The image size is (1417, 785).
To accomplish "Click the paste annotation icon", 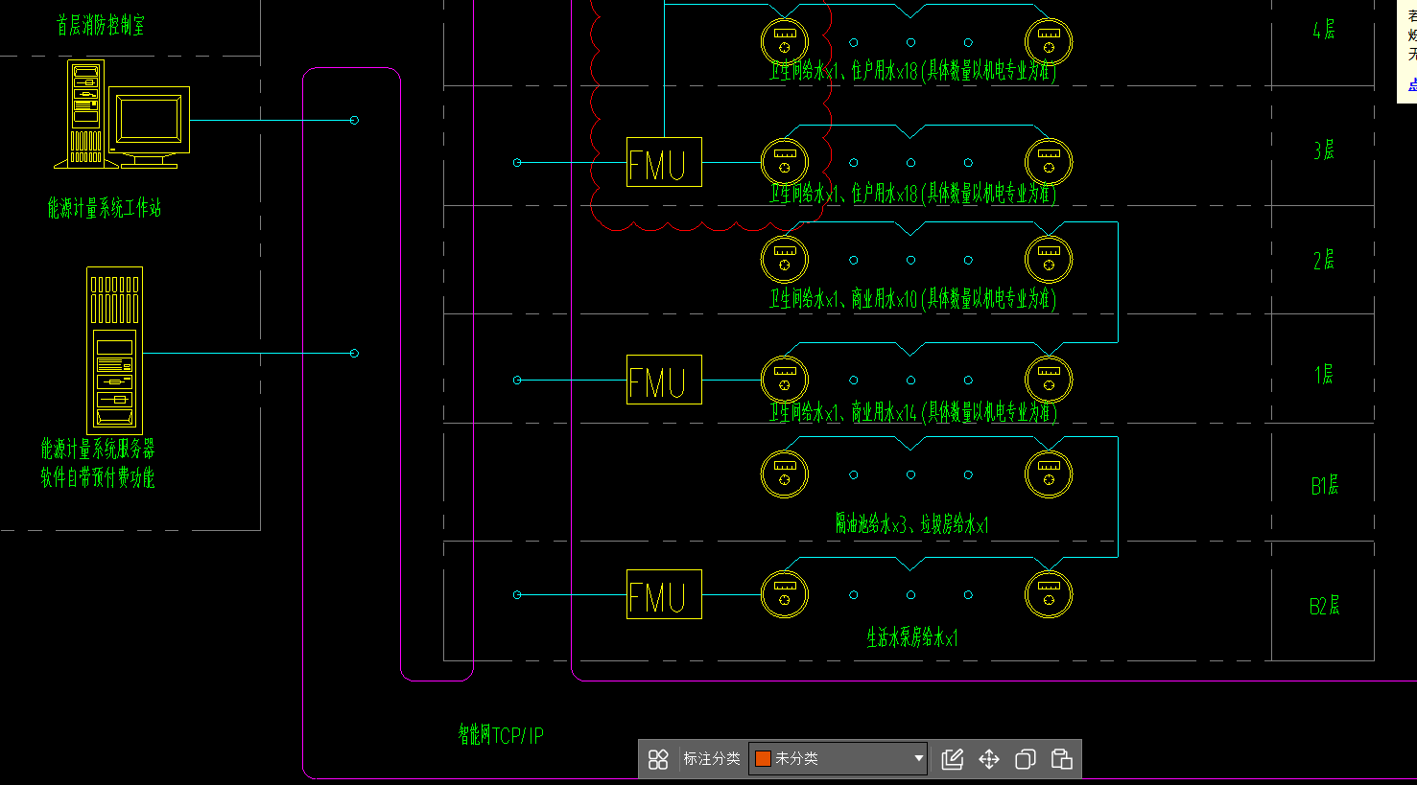I will [x=1061, y=759].
